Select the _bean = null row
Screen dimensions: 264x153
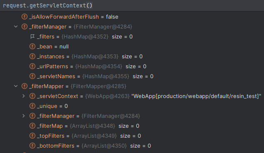pos(132,47)
